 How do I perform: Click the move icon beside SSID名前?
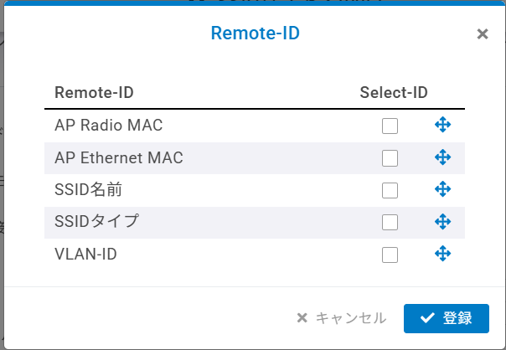[443, 189]
